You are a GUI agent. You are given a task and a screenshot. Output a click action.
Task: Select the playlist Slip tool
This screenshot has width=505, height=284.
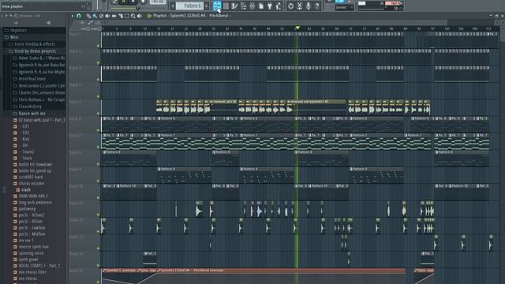[114, 16]
